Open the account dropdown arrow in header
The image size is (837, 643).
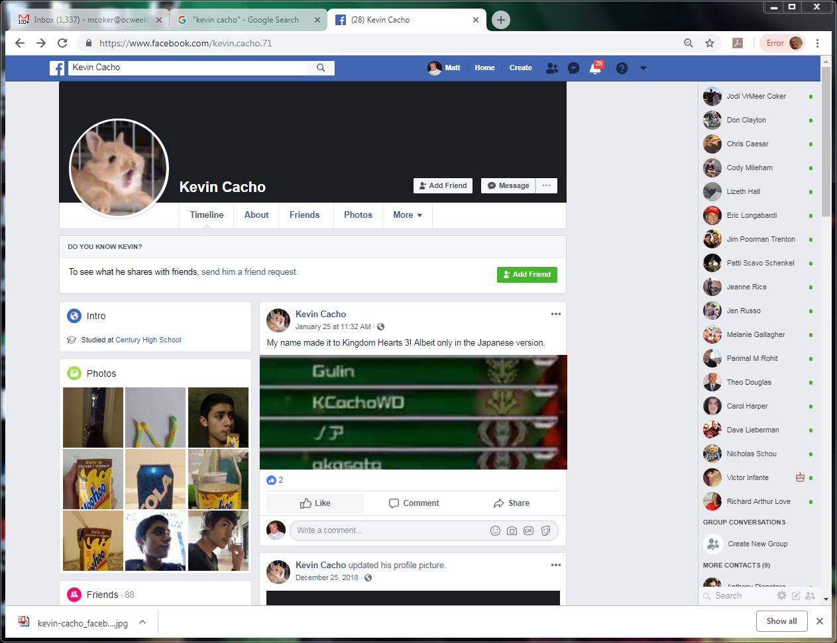643,68
